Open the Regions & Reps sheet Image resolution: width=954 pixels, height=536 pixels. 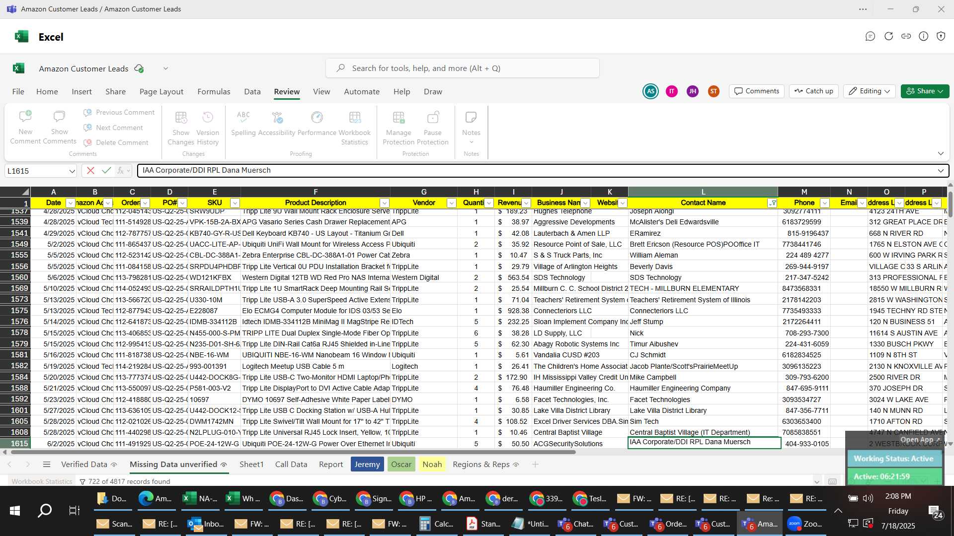pos(485,465)
